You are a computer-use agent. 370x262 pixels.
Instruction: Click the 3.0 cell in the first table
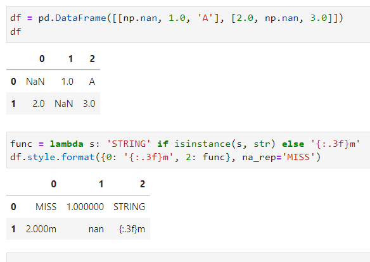[x=89, y=104]
